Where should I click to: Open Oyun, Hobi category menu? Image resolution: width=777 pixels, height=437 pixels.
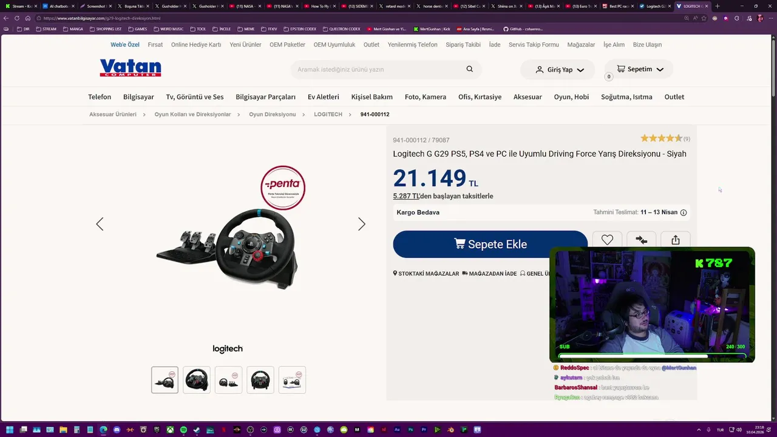click(571, 97)
